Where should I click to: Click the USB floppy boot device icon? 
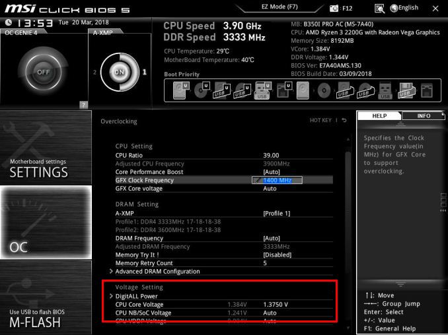pos(406,90)
